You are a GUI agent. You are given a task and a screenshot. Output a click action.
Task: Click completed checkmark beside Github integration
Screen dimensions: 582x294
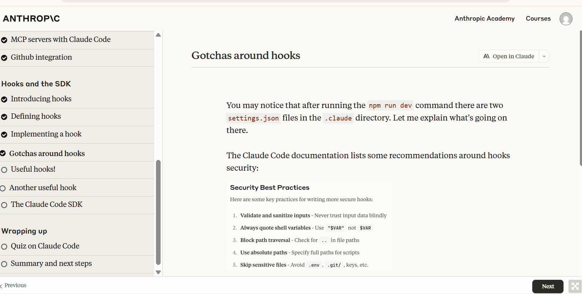tap(4, 58)
